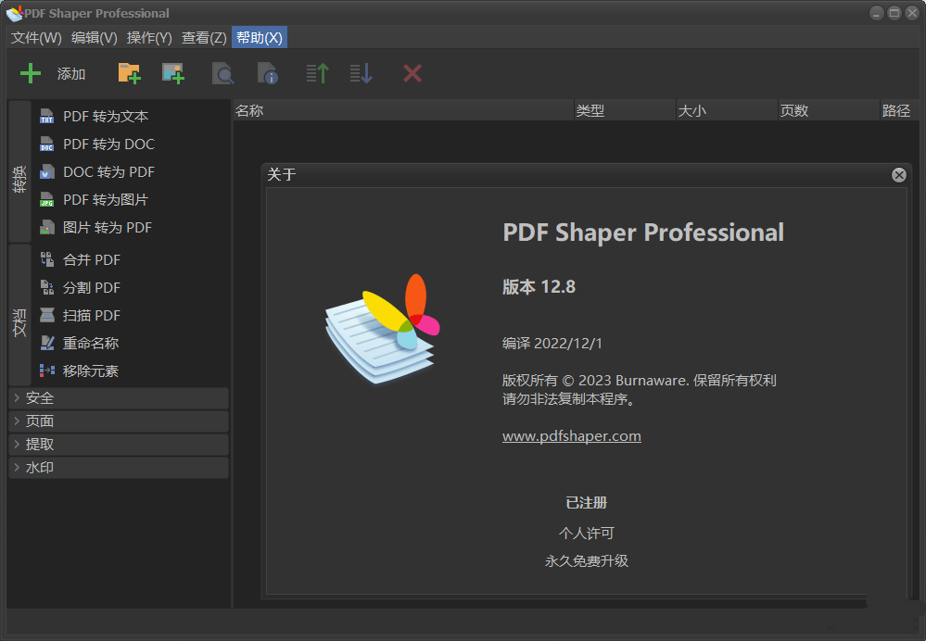Move item down with blue arrow icon
Image resolution: width=926 pixels, height=641 pixels.
click(x=361, y=73)
